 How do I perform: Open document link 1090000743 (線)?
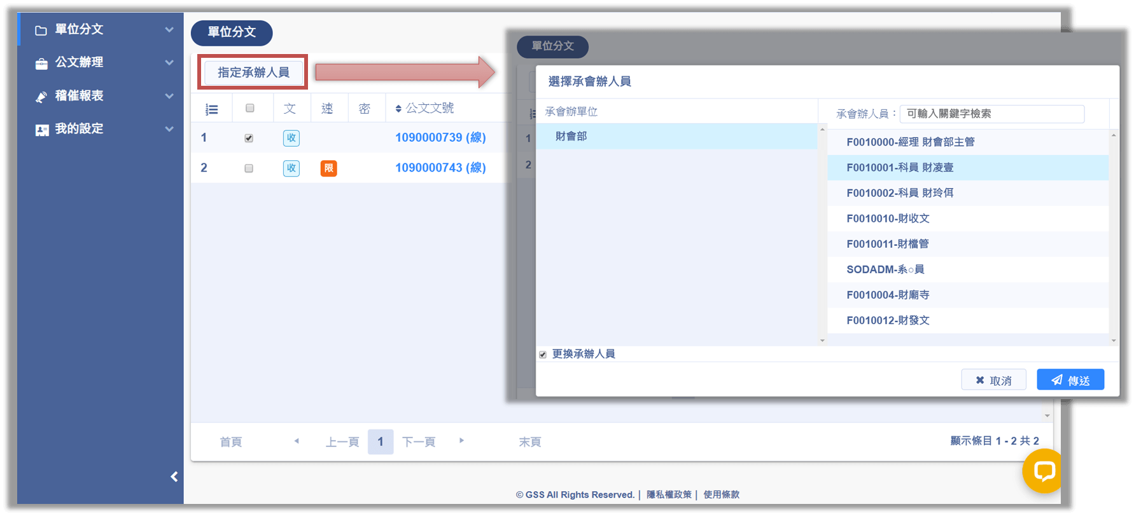440,168
